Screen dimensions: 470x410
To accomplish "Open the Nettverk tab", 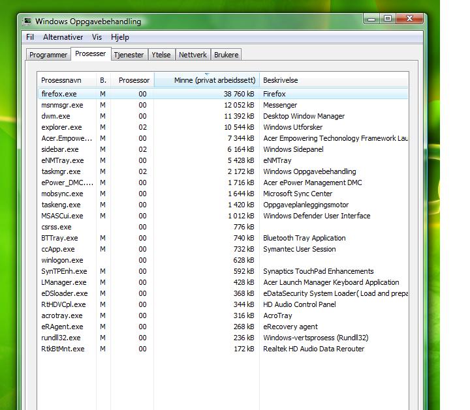I will (193, 55).
